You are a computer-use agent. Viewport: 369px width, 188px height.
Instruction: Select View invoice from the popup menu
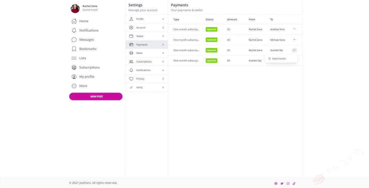[x=279, y=59]
